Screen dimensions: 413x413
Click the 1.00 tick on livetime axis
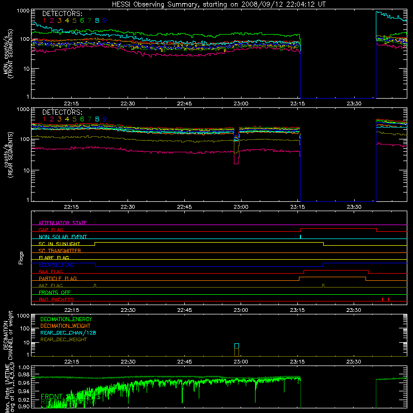tap(24, 368)
